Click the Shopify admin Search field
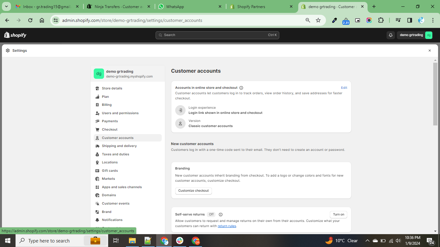The width and height of the screenshot is (440, 247). click(217, 35)
